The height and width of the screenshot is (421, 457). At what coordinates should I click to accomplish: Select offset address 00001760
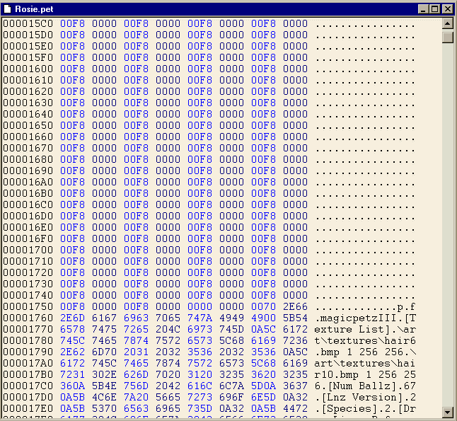click(28, 318)
